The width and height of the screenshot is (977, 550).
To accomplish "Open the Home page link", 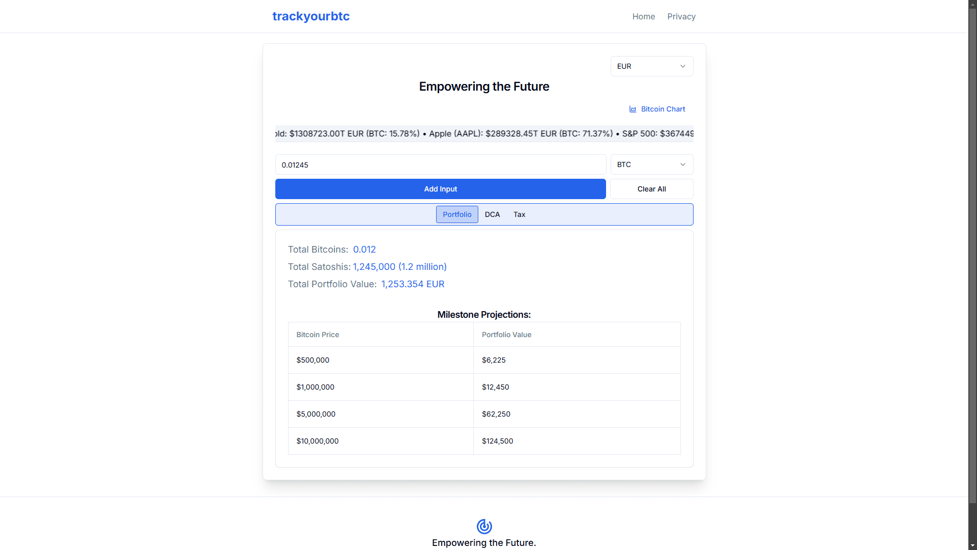I will (x=644, y=16).
